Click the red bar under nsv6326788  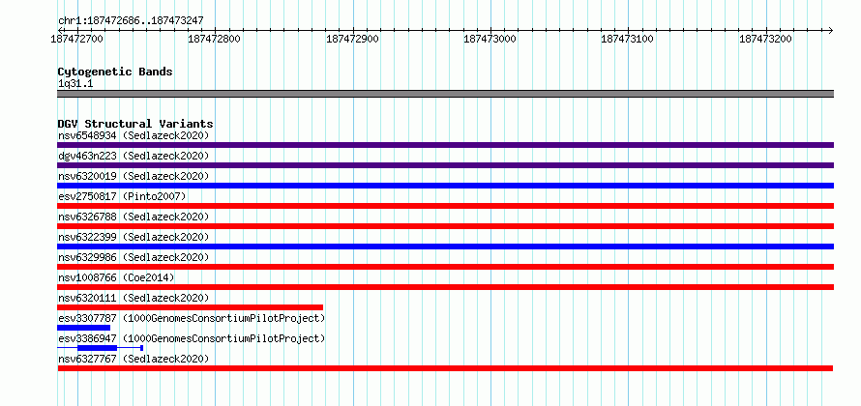[445, 226]
